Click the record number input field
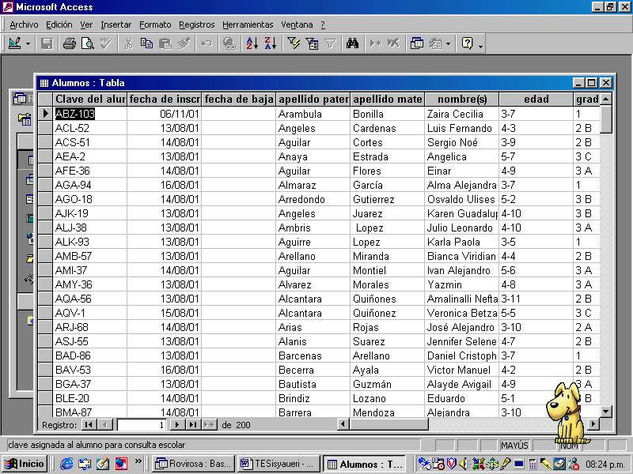 pos(141,425)
